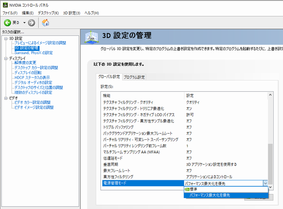This screenshot has height=209, width=283.
Task: Open デスクトップのサイズと位置の調整 link
Action: 39,88
